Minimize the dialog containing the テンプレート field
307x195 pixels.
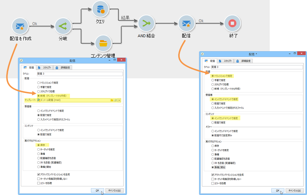[x=109, y=60]
